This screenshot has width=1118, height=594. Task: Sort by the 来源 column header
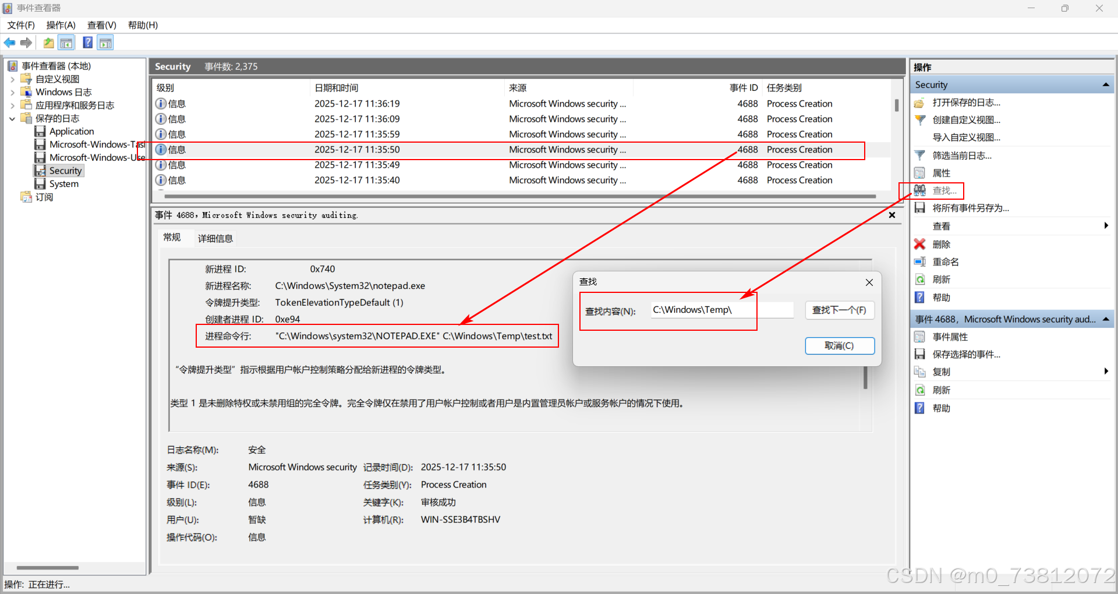tap(568, 88)
